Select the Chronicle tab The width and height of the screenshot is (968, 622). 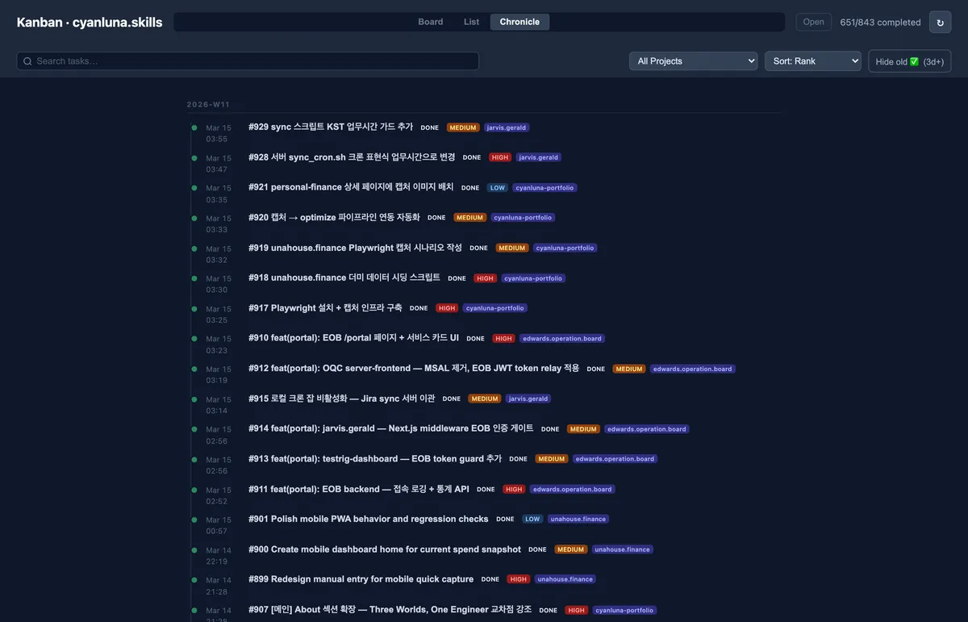[519, 22]
